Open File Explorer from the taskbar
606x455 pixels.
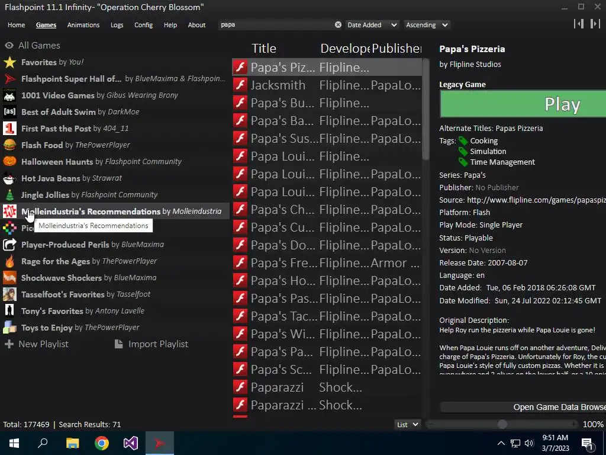pyautogui.click(x=72, y=443)
